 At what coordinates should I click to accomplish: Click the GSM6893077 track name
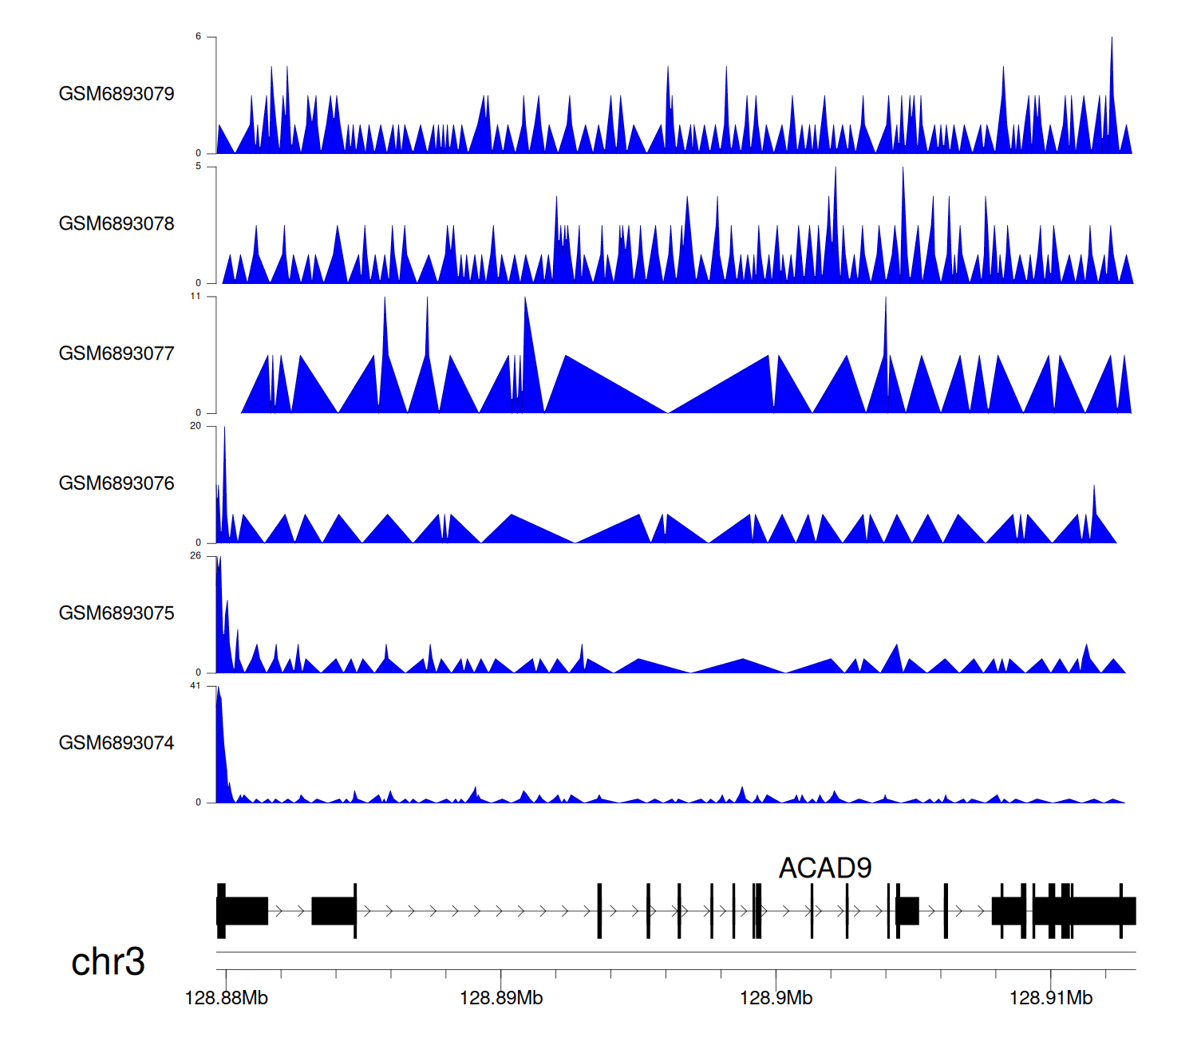(x=117, y=354)
